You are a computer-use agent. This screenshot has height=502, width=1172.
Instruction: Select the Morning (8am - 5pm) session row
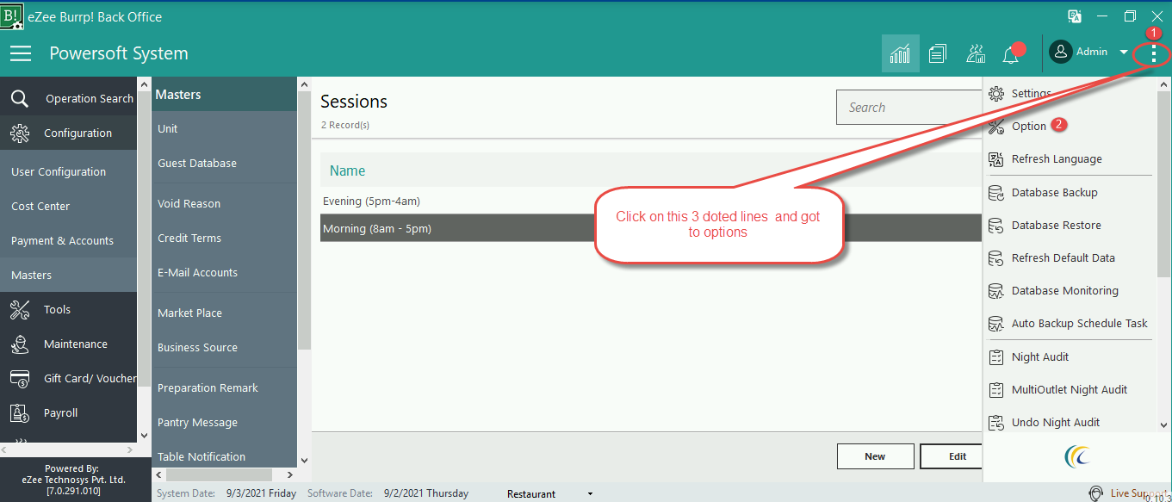tap(651, 228)
